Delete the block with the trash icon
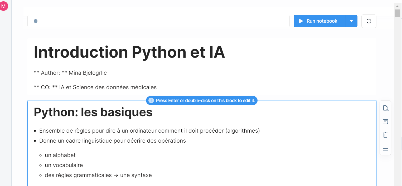 [x=385, y=135]
